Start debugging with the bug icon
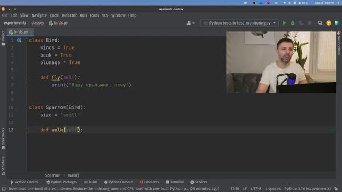Image resolution: width=342 pixels, height=192 pixels. click(293, 23)
